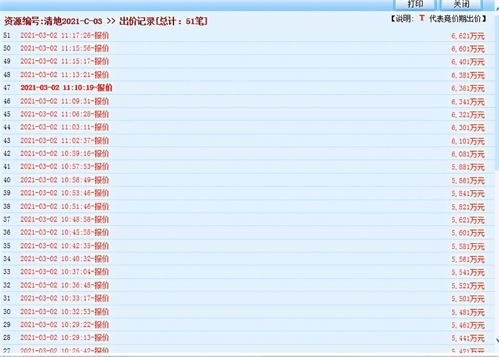Click the amount 5,461万元
Screen dimensions: 499x357
[468, 325]
